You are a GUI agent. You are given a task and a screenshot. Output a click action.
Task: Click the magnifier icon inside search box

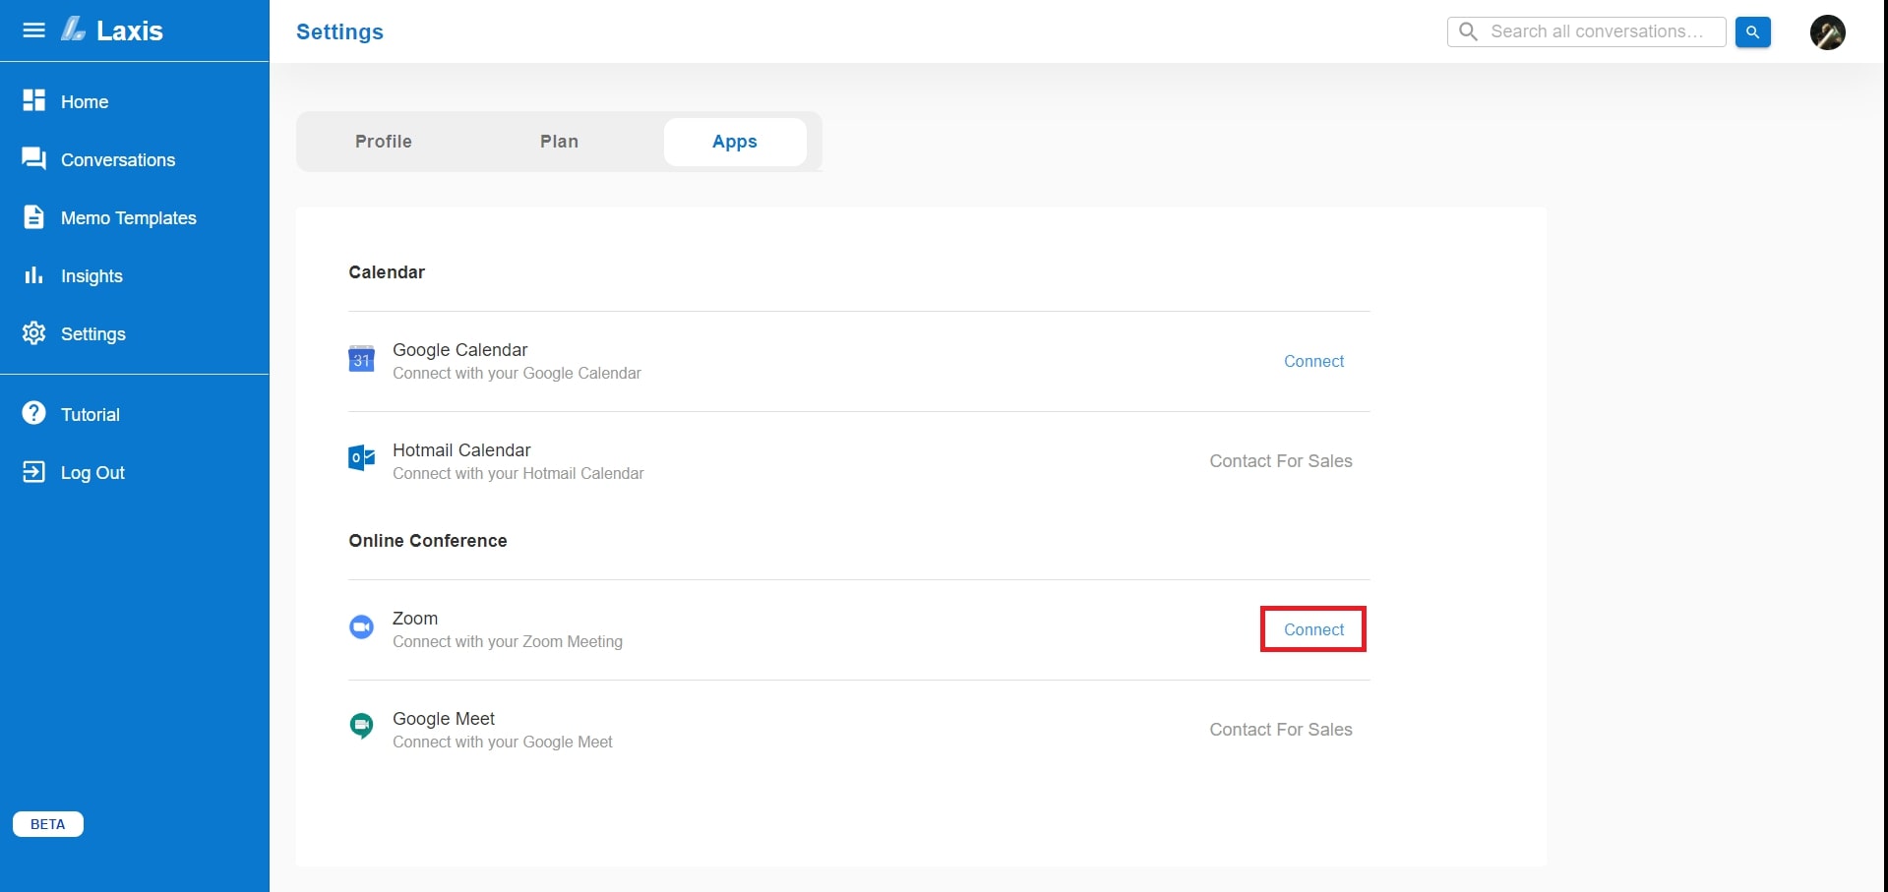pos(1468,31)
